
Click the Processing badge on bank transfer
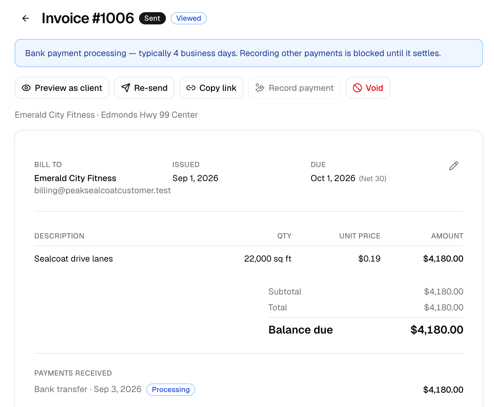(171, 390)
